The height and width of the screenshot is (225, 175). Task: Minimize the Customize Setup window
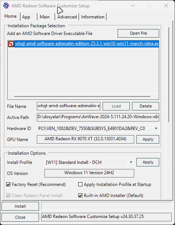click(x=133, y=6)
